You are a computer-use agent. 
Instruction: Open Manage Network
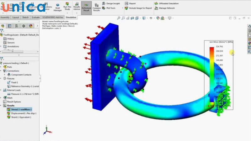164,8
